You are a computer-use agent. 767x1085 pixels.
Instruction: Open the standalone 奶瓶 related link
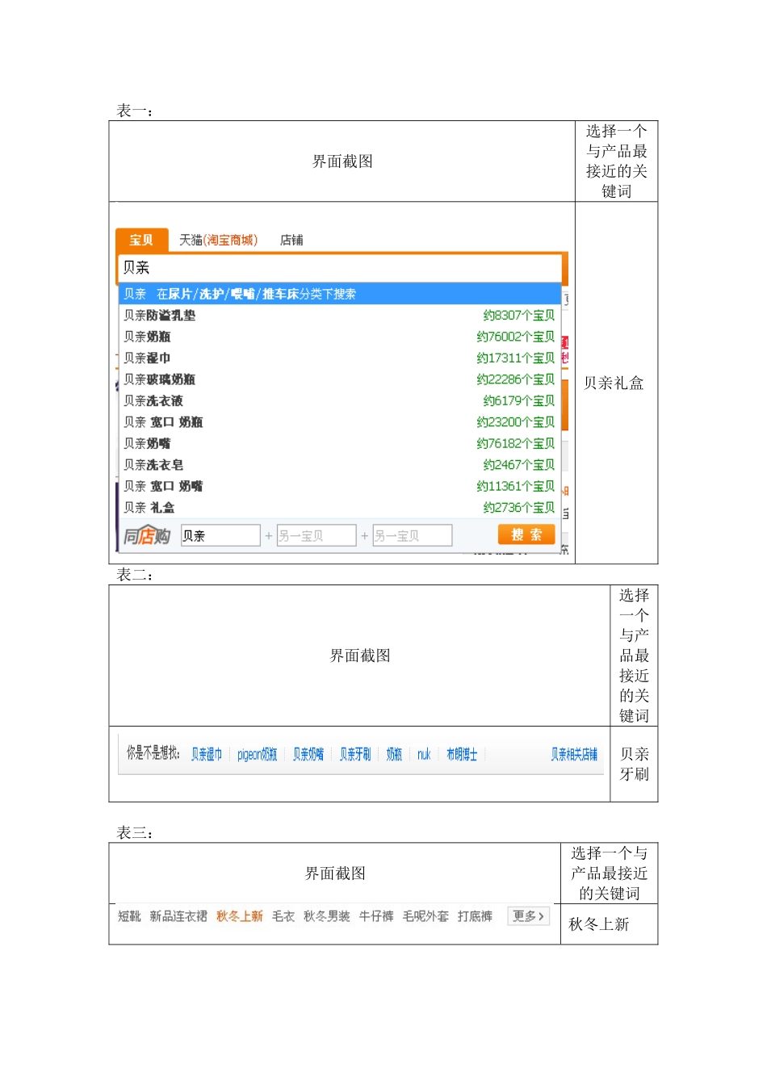pyautogui.click(x=394, y=754)
